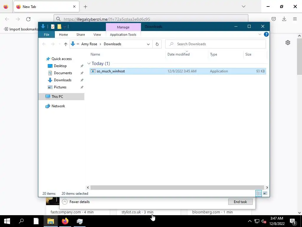This screenshot has height=227, width=302.
Task: Open address bar previous locations dropdown
Action: click(148, 44)
